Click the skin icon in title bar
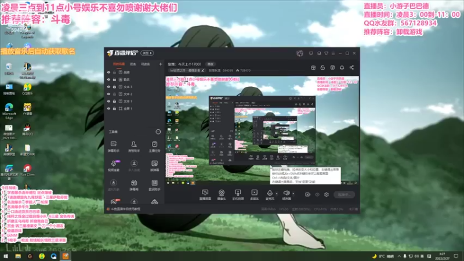The width and height of the screenshot is (464, 261). (x=326, y=53)
